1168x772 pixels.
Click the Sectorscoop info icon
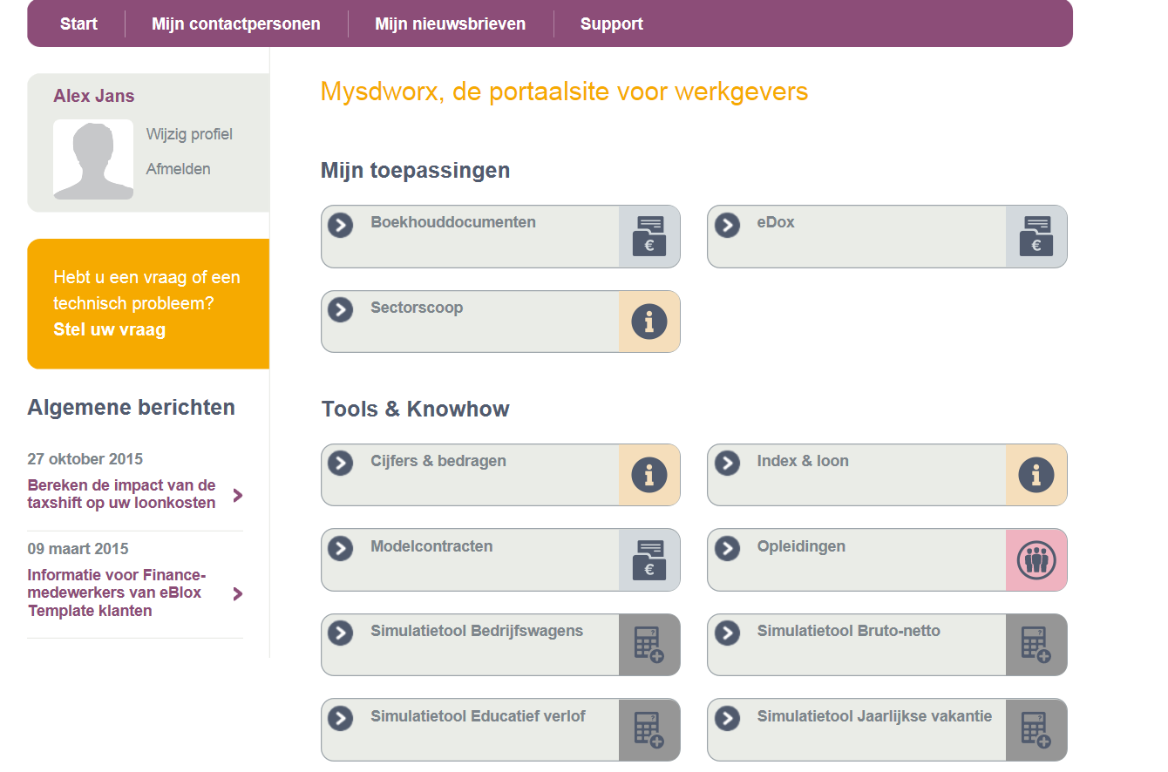point(649,322)
